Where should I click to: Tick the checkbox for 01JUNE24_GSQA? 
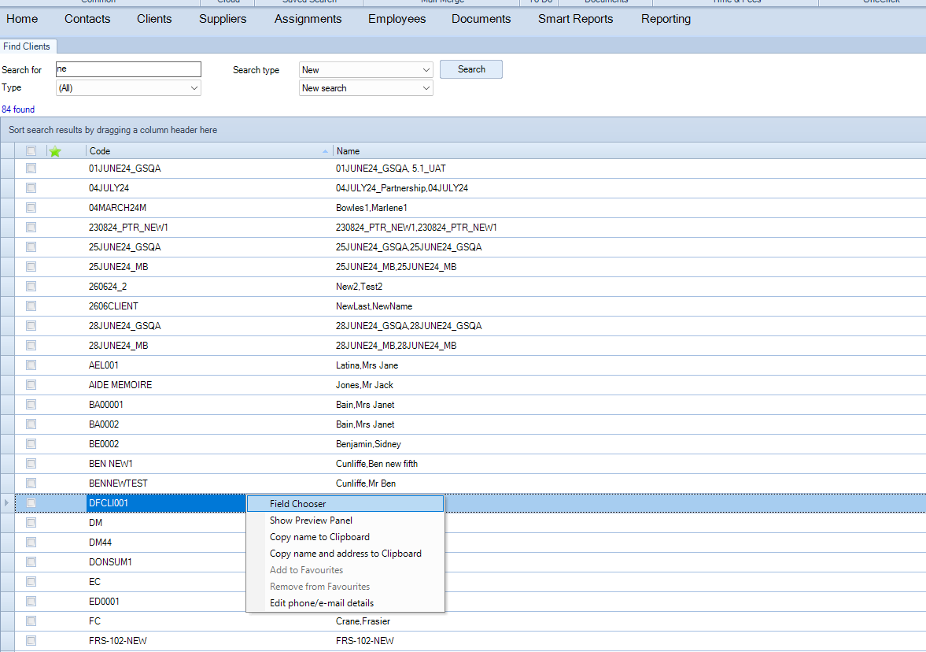(31, 169)
